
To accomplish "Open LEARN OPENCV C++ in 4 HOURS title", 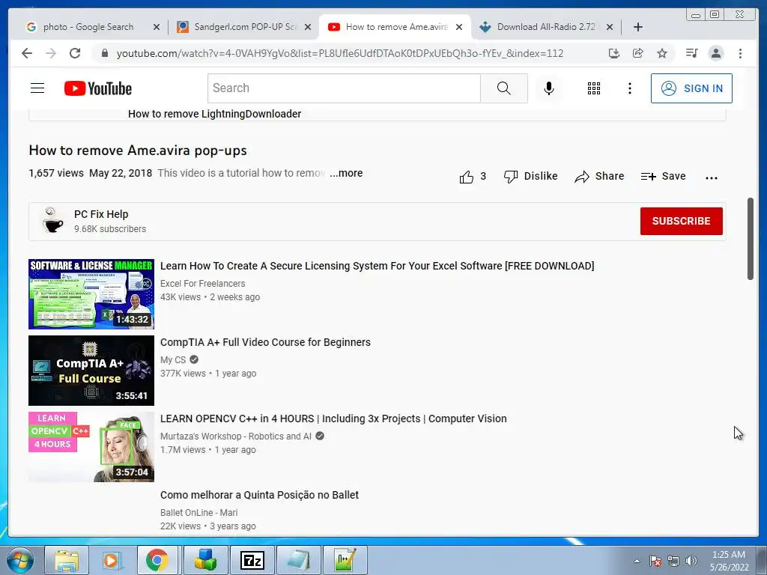I will (x=333, y=419).
